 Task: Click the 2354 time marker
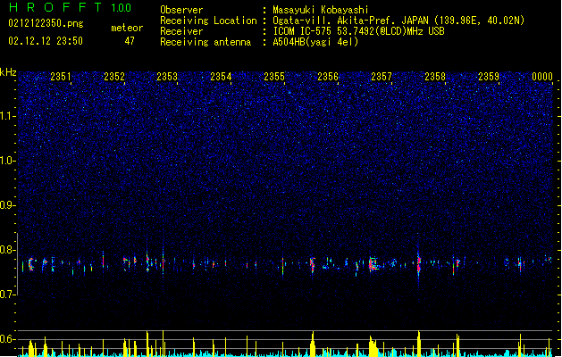tap(221, 77)
